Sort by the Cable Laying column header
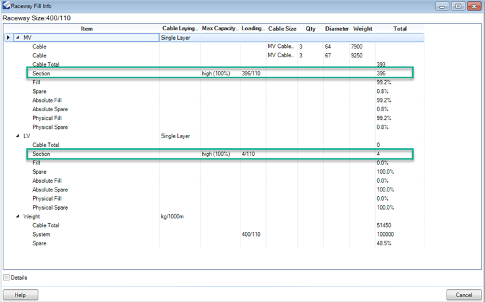This screenshot has height=302, width=485. coord(179,28)
